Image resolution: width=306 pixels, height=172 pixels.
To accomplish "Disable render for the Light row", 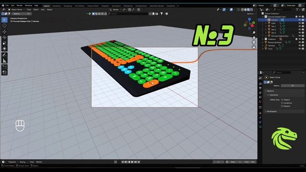I will pos(303,23).
